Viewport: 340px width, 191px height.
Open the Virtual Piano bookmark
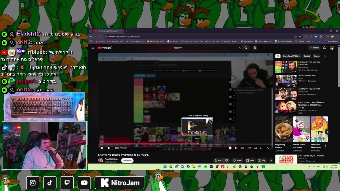136,41
